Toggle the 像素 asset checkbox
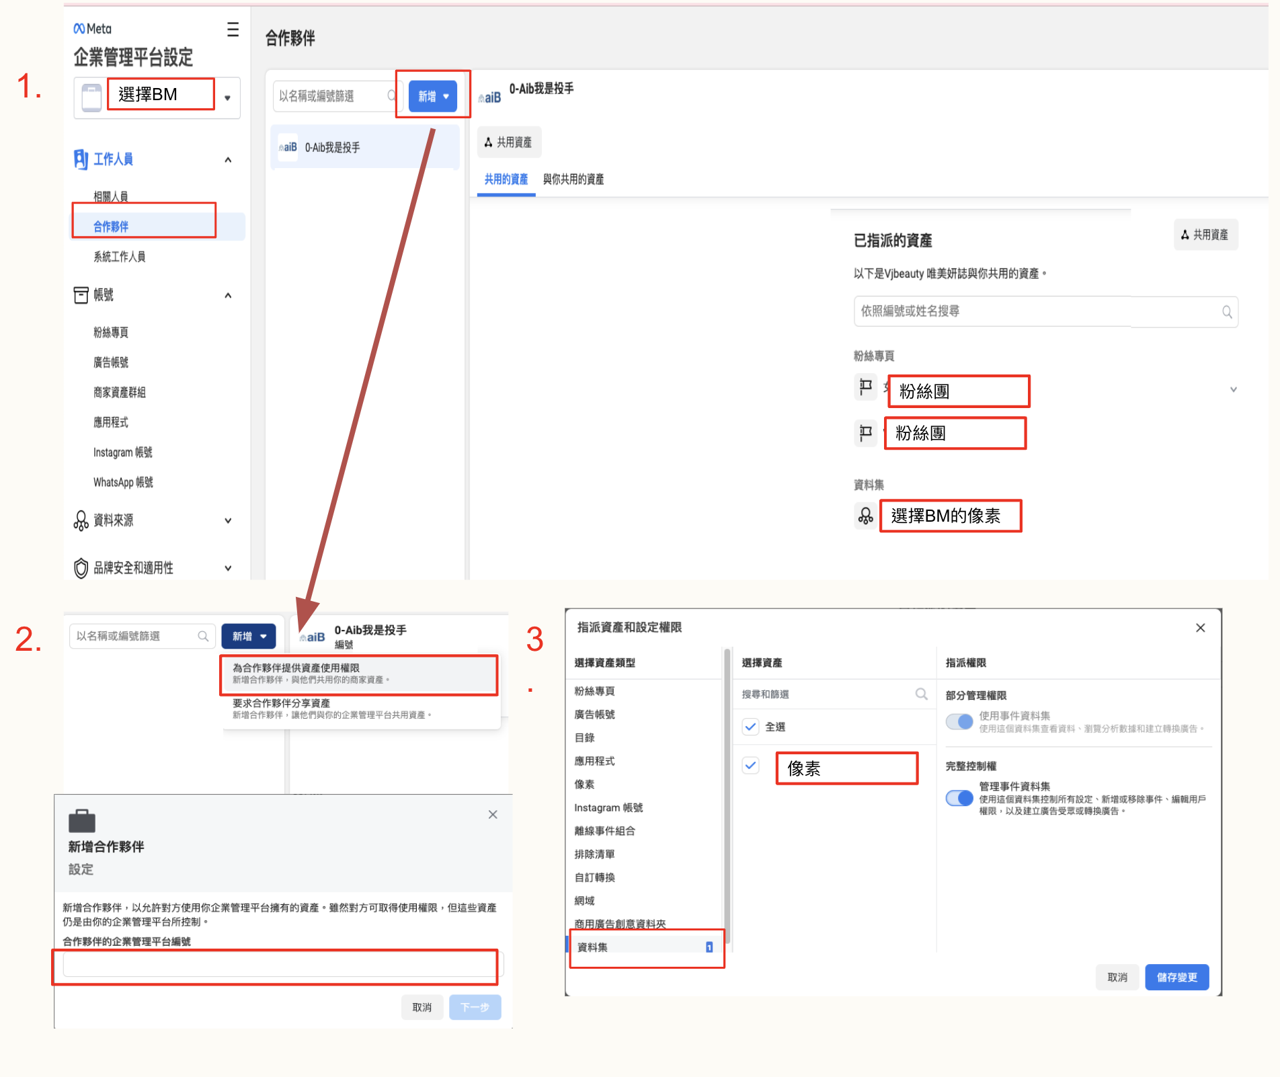The width and height of the screenshot is (1280, 1077). click(x=750, y=765)
